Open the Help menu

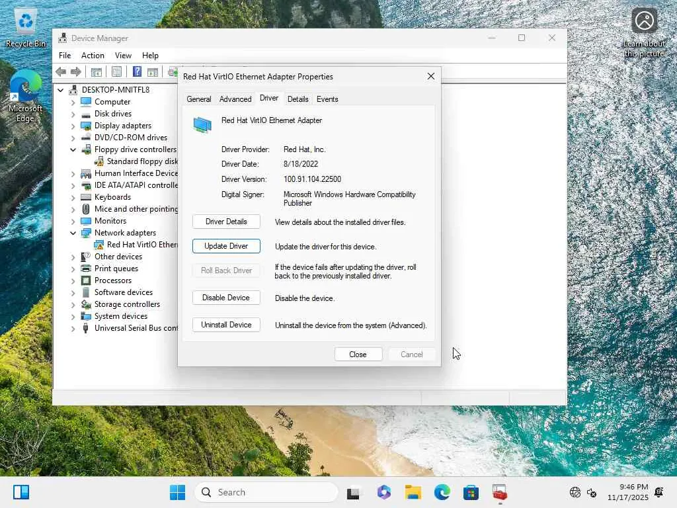(x=150, y=56)
